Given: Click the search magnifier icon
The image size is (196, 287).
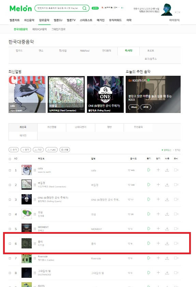Looking at the screenshot, I should tap(84, 8).
